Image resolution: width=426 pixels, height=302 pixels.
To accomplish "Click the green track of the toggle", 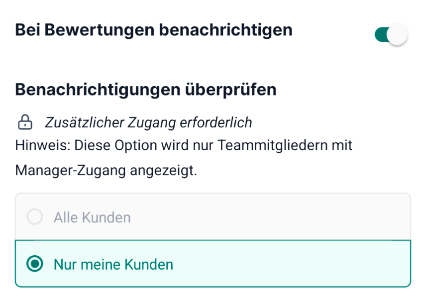I will [x=381, y=34].
